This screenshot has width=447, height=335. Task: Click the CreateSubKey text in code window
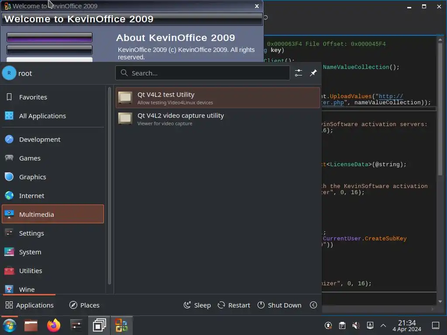[385, 239]
